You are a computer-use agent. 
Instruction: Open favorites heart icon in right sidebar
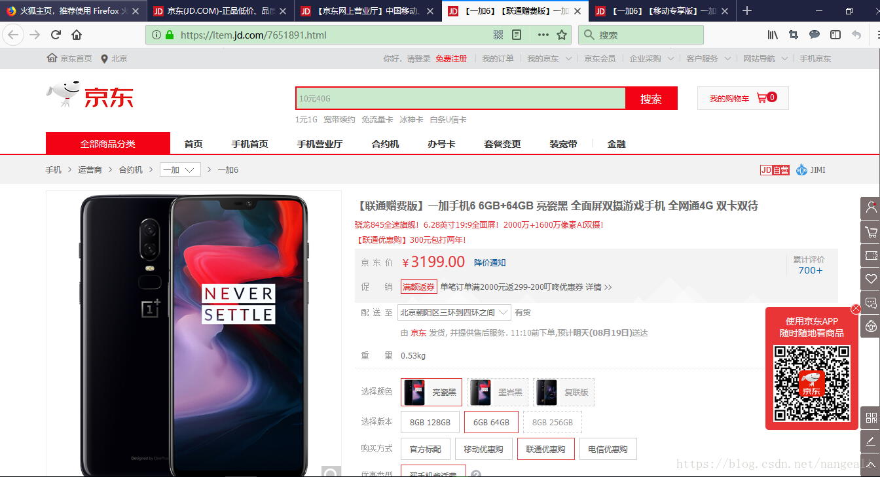(x=871, y=279)
